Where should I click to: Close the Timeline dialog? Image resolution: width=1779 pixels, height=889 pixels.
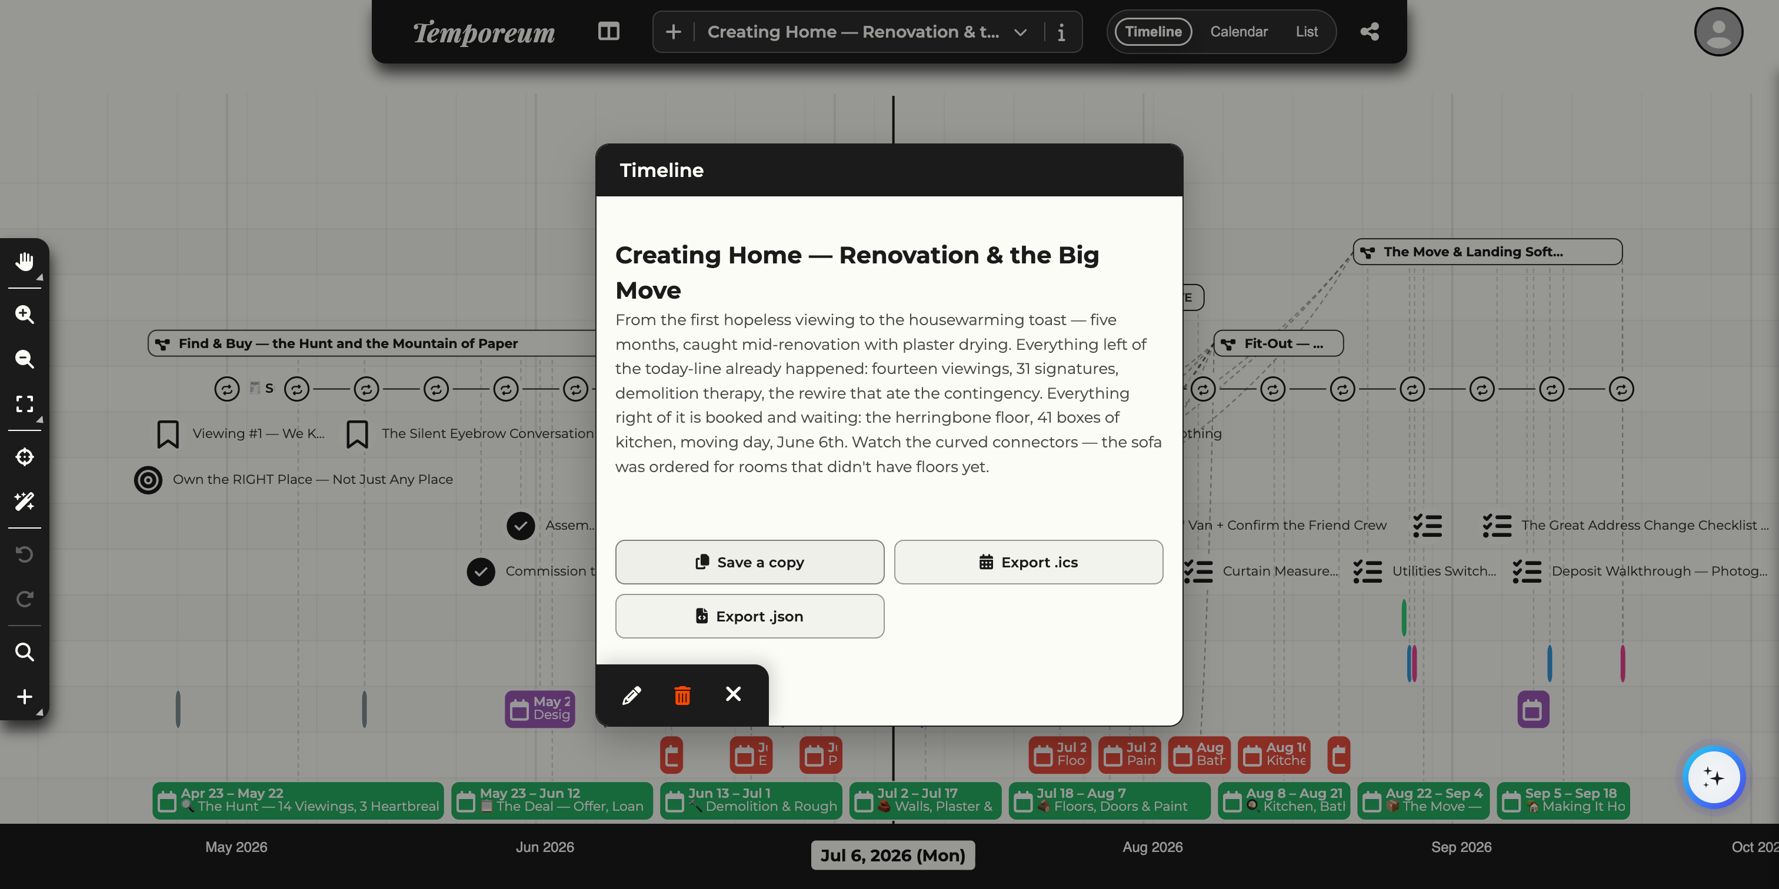coord(734,694)
